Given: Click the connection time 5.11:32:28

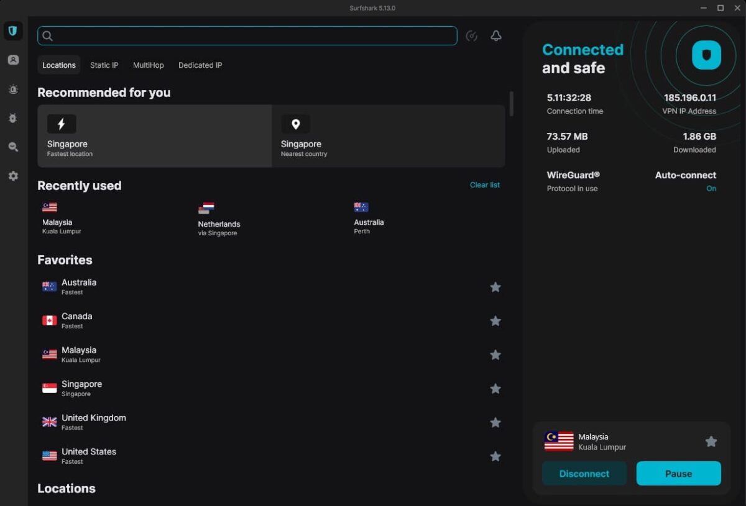Looking at the screenshot, I should tap(569, 98).
